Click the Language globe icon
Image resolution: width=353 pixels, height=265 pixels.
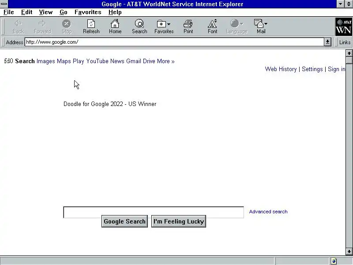click(x=234, y=23)
